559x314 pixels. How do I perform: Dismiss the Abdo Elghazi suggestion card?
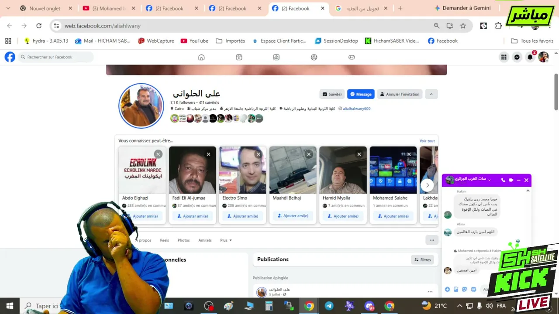158,154
